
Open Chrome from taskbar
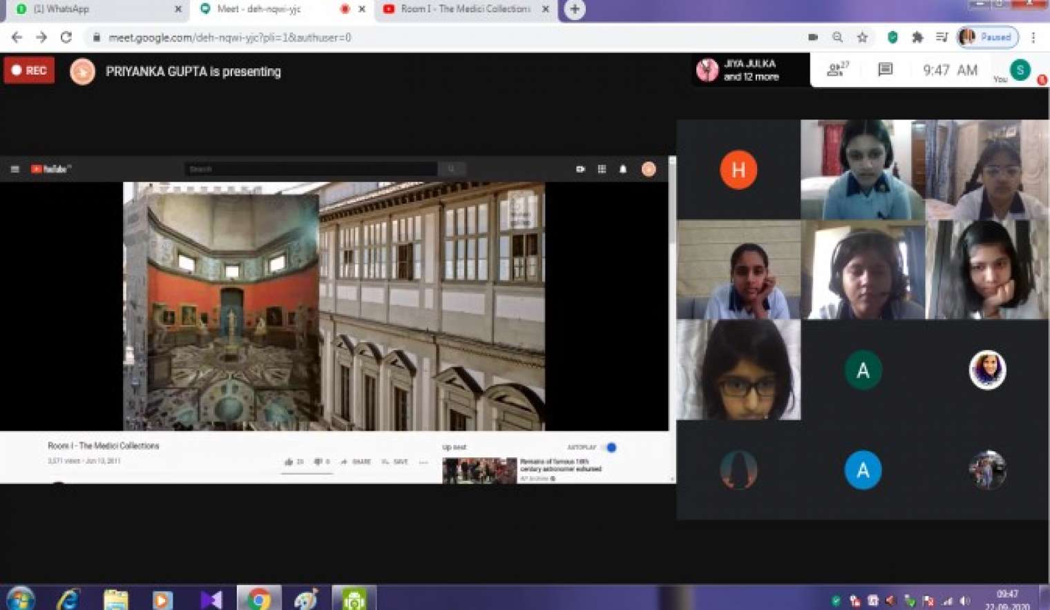coord(259,598)
